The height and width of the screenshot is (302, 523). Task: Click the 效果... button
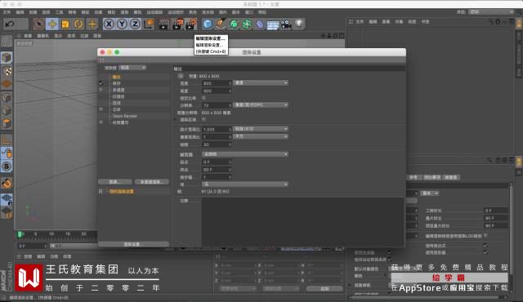[x=114, y=182]
